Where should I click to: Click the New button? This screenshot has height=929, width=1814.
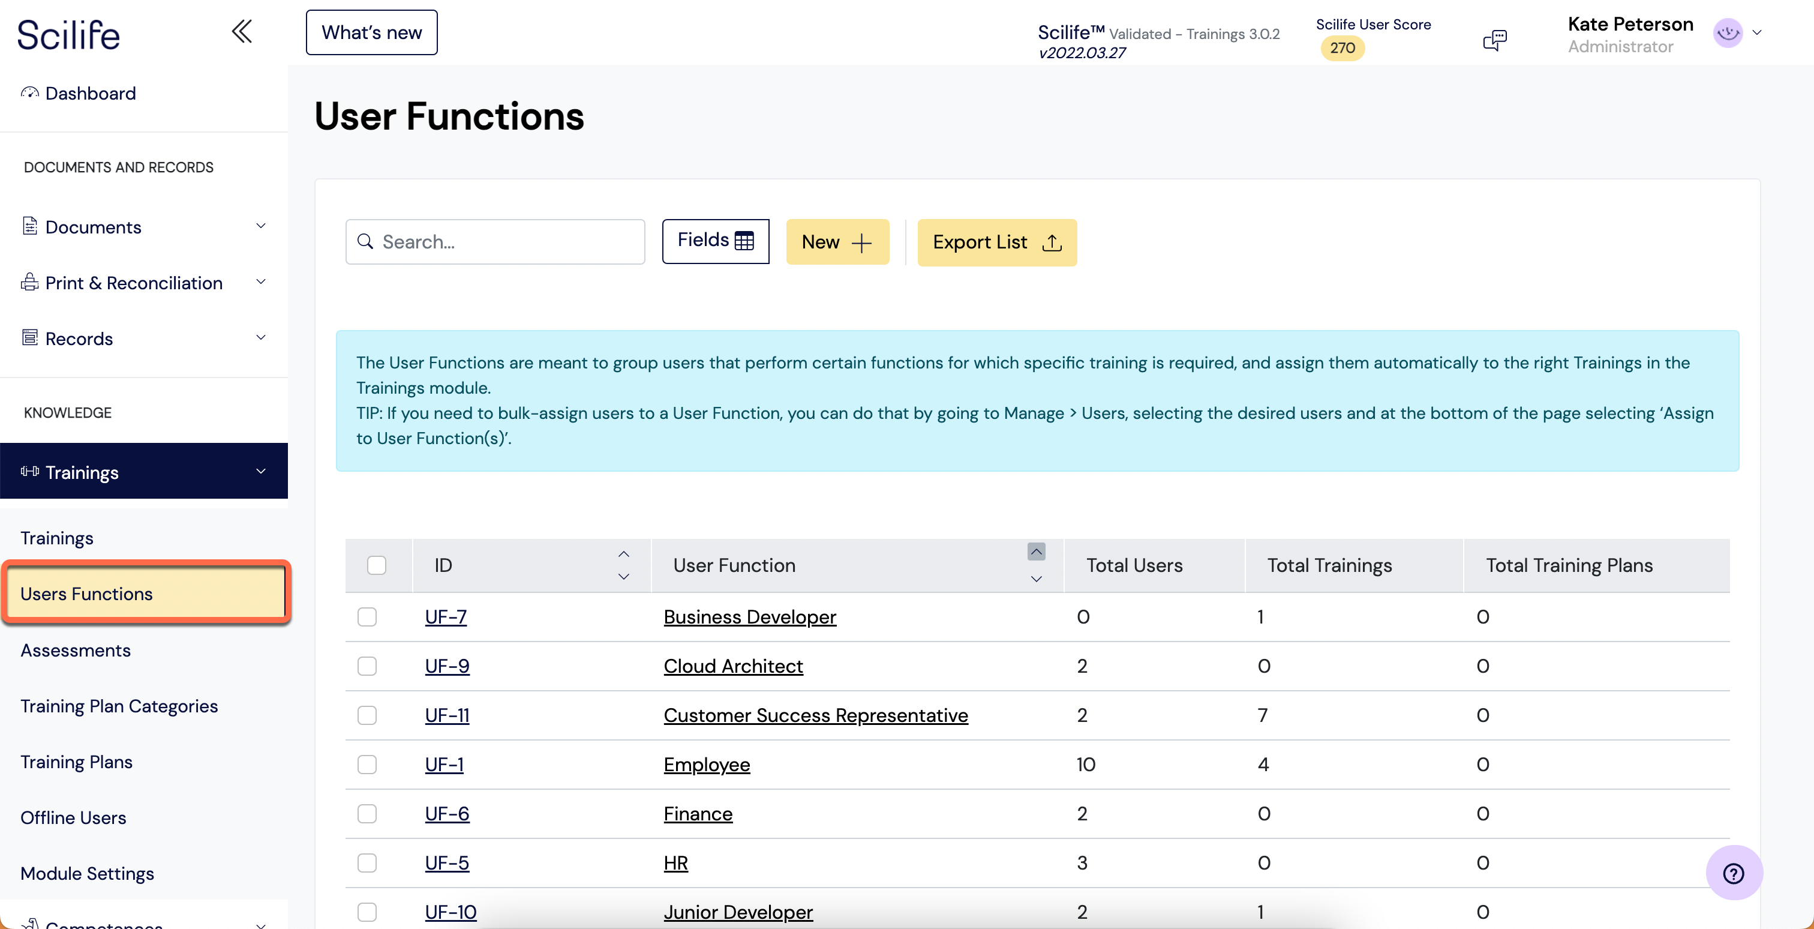(x=837, y=242)
